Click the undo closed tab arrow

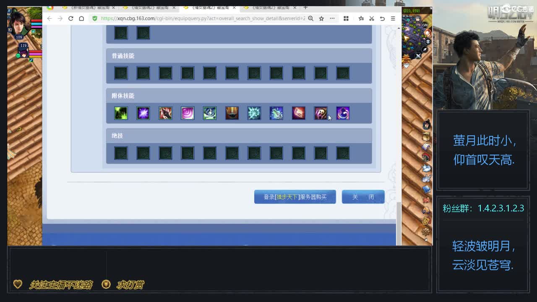tap(382, 18)
